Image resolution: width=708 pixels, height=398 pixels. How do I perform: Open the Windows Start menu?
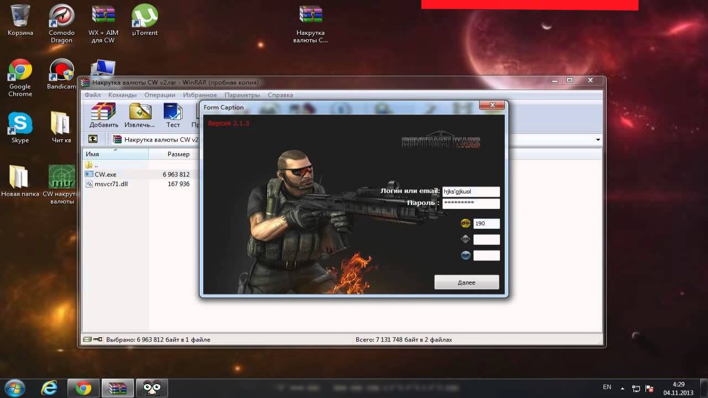14,387
